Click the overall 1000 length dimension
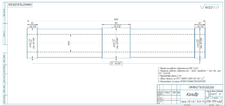Image resolution: width=225 pixels, height=106 pixels. tap(116, 19)
